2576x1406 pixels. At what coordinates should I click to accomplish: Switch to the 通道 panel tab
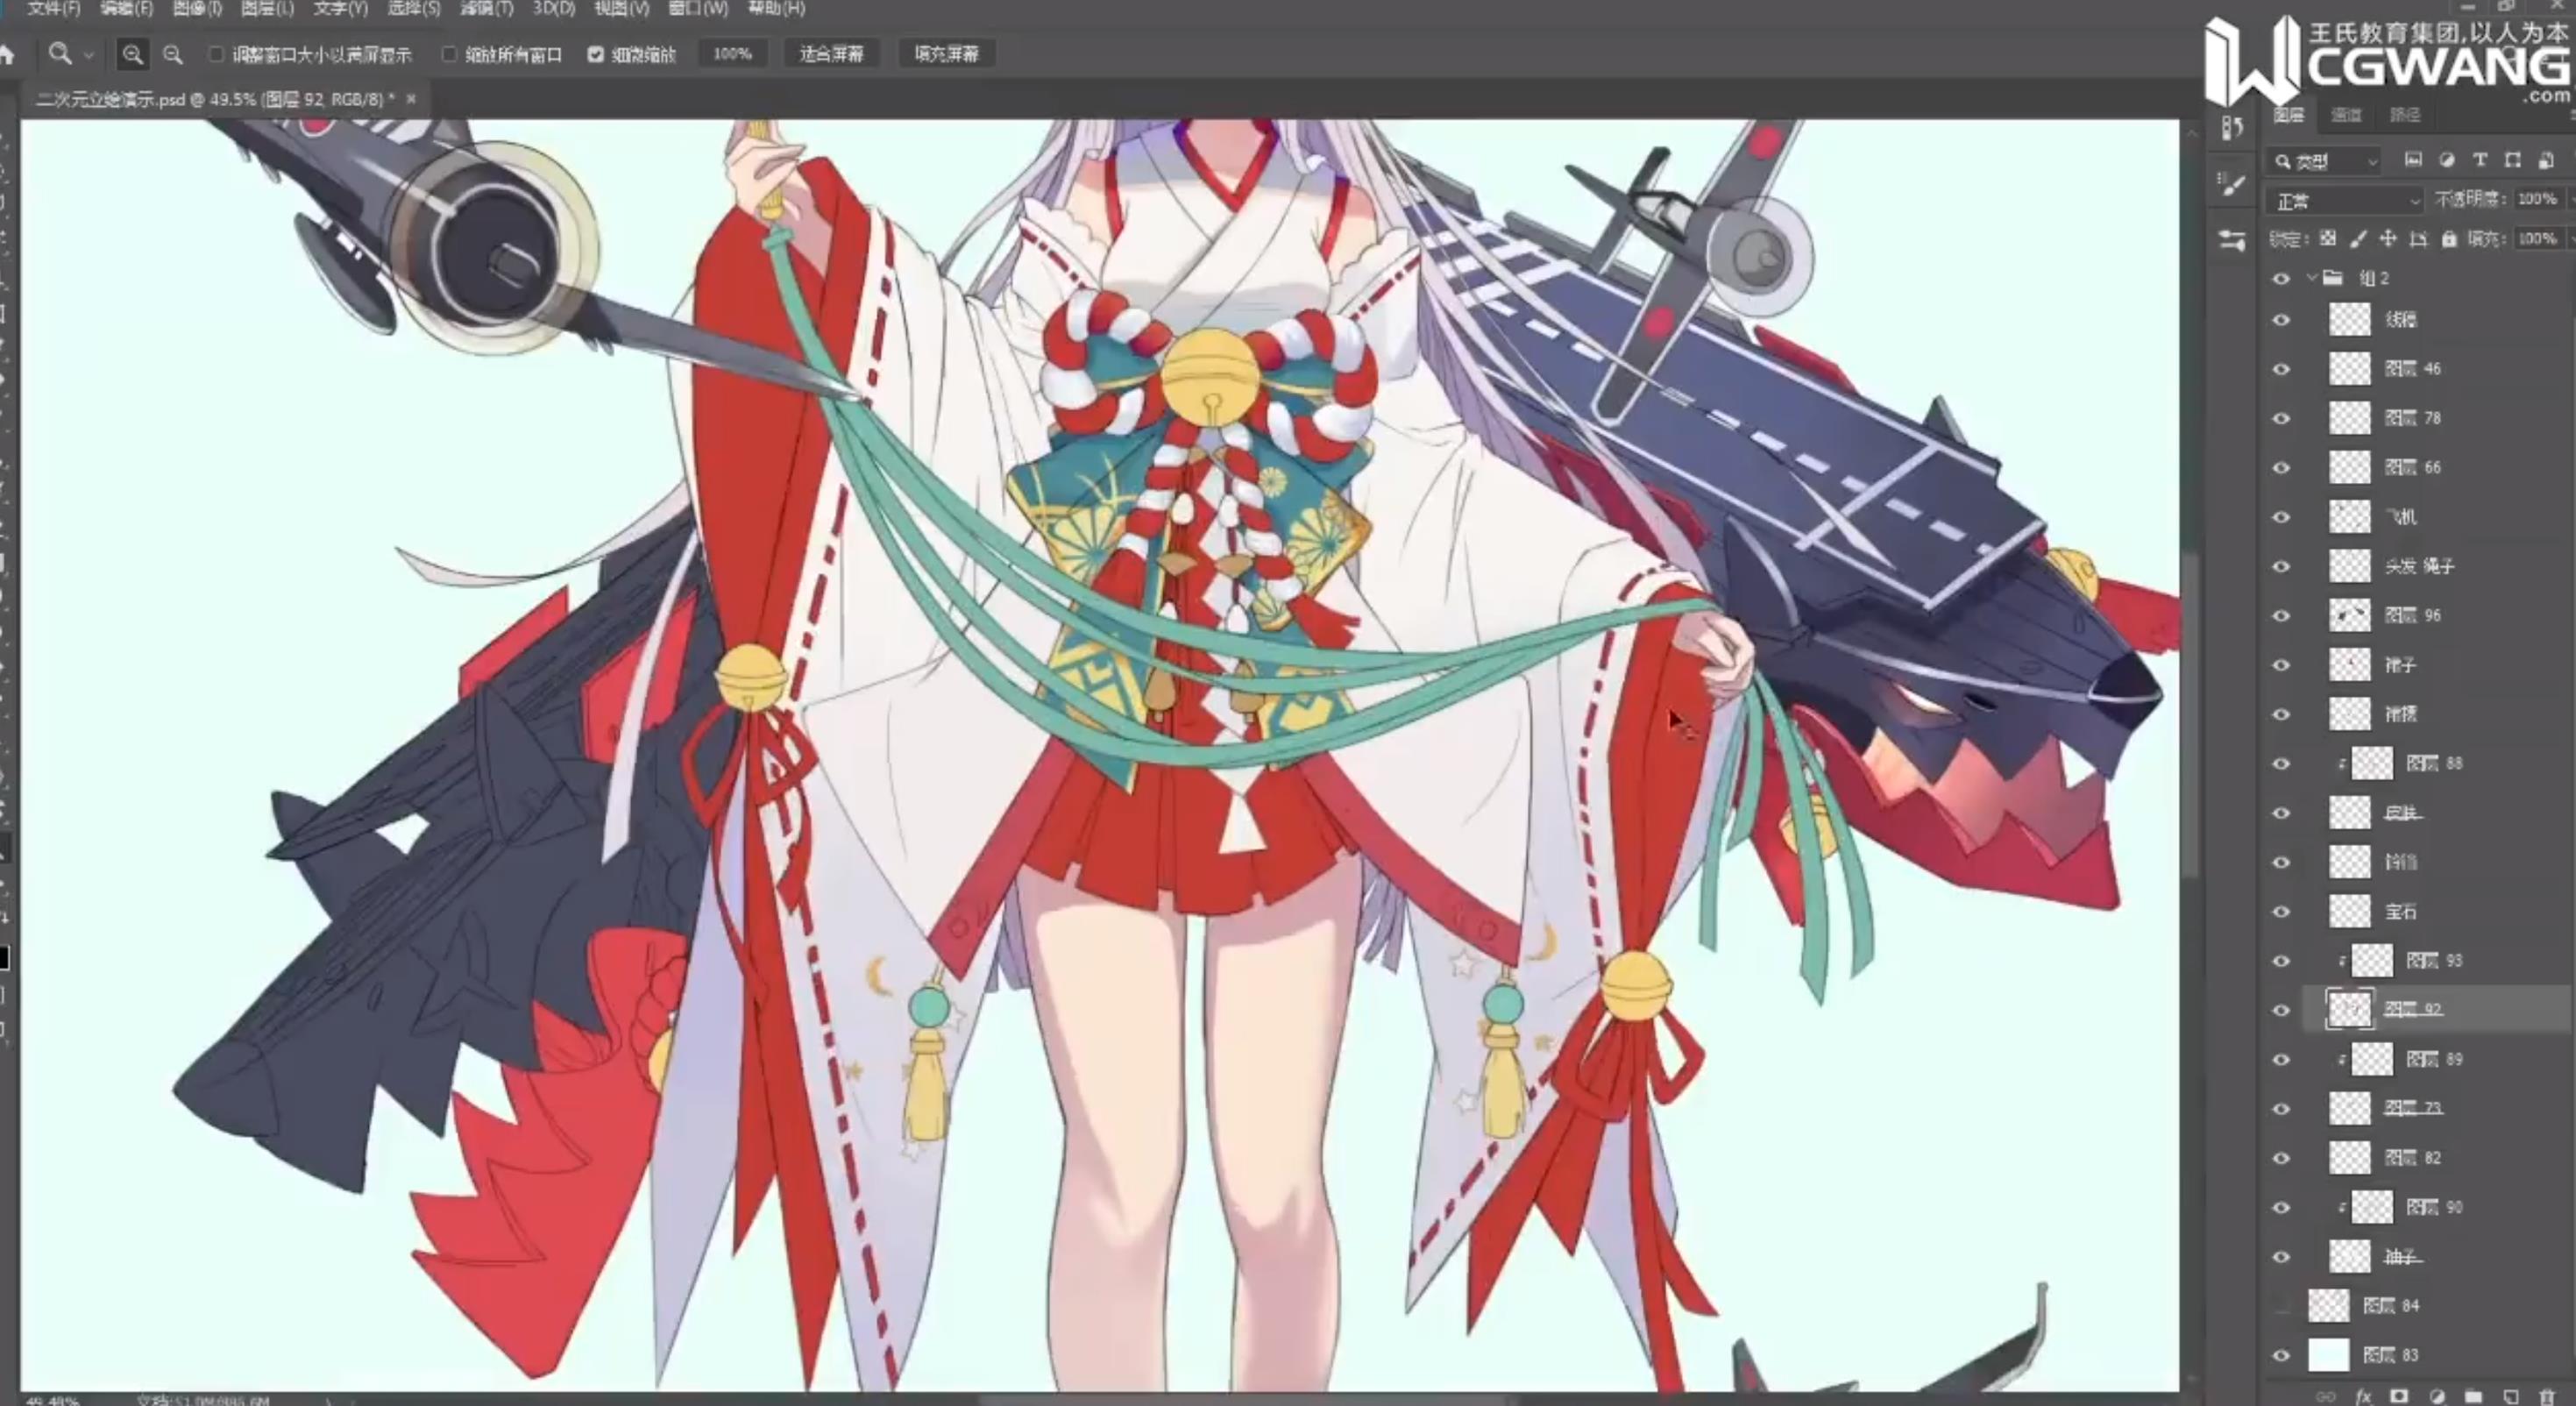2346,115
